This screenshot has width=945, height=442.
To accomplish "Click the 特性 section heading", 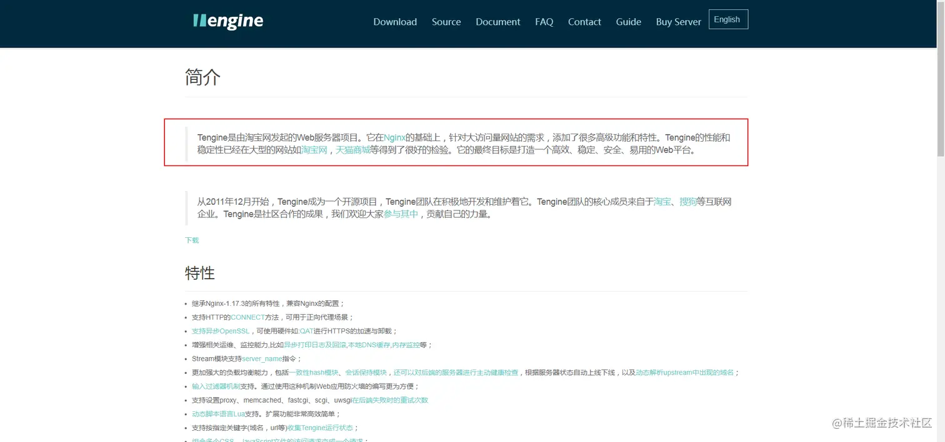I will [200, 273].
